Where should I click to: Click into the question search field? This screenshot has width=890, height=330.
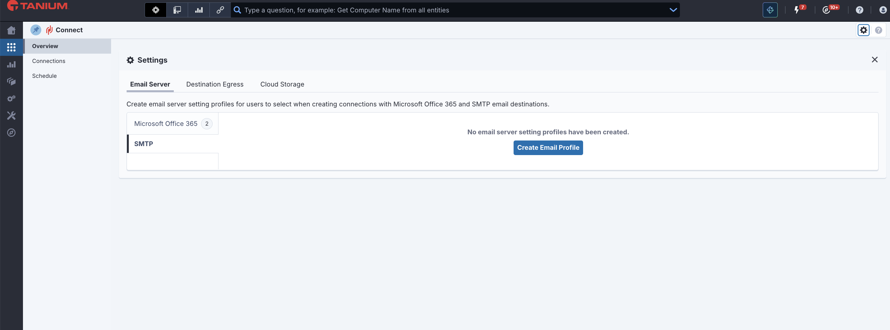click(x=449, y=10)
